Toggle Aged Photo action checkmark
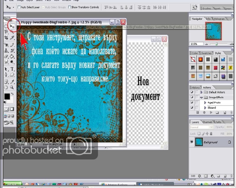This screenshot has height=188, width=236. [192, 103]
